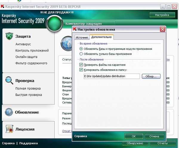Viewport: 179px width, 148px height.
Task: Start Полная проверка scan
Action: point(28,88)
